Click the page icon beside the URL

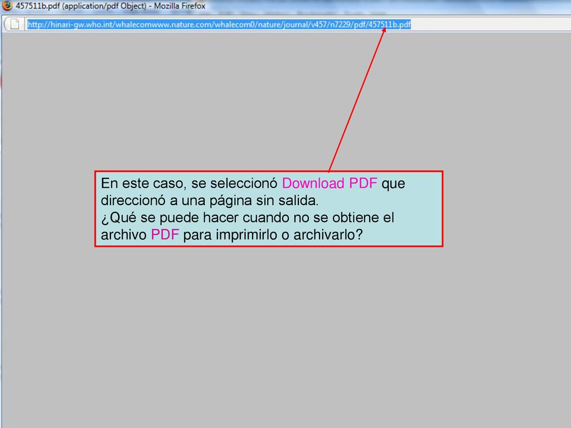[x=14, y=25]
